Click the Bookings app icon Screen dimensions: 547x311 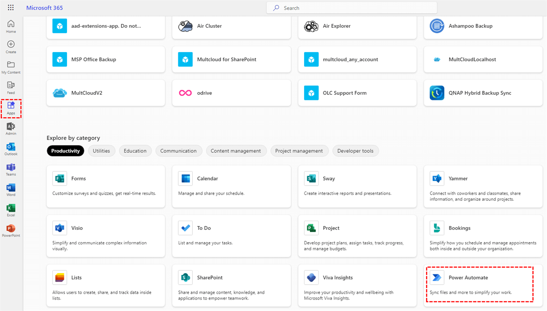coord(437,228)
